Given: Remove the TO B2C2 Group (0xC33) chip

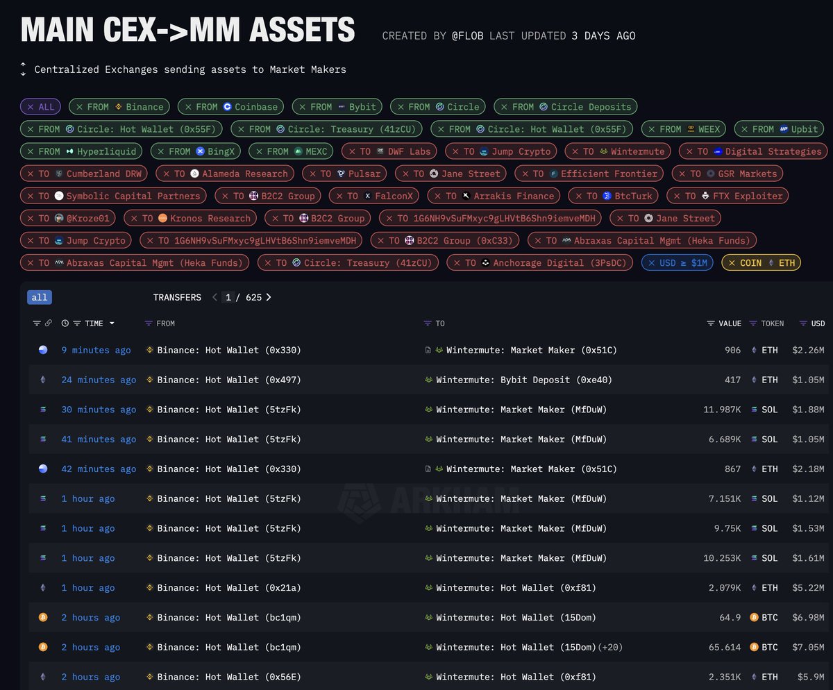Looking at the screenshot, I should coord(381,240).
